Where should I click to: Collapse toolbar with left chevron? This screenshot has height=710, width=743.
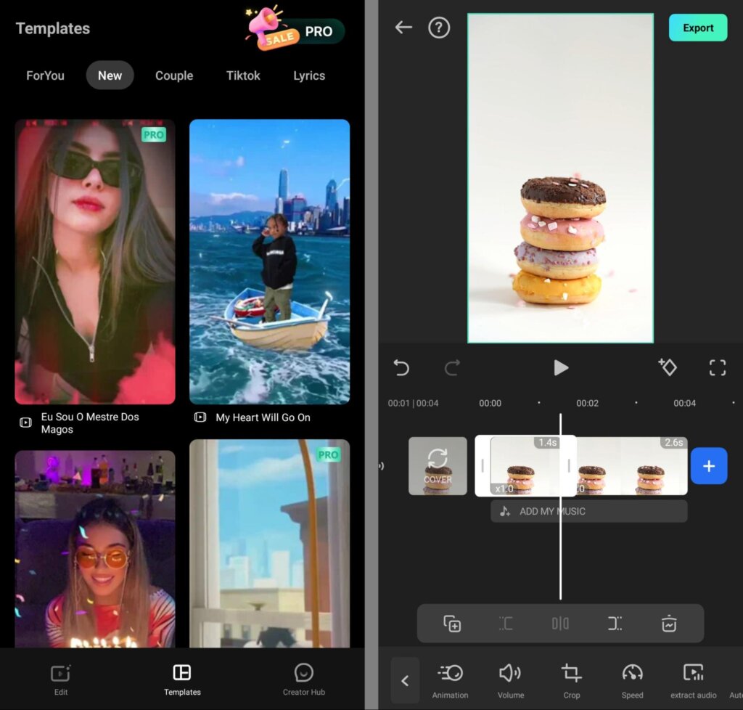pos(405,681)
